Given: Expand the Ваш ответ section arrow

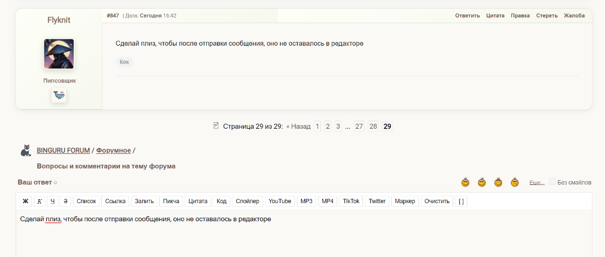Looking at the screenshot, I should (x=55, y=183).
